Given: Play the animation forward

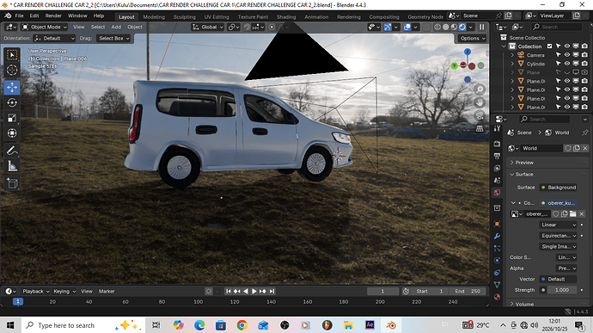Looking at the screenshot, I should click(x=254, y=292).
